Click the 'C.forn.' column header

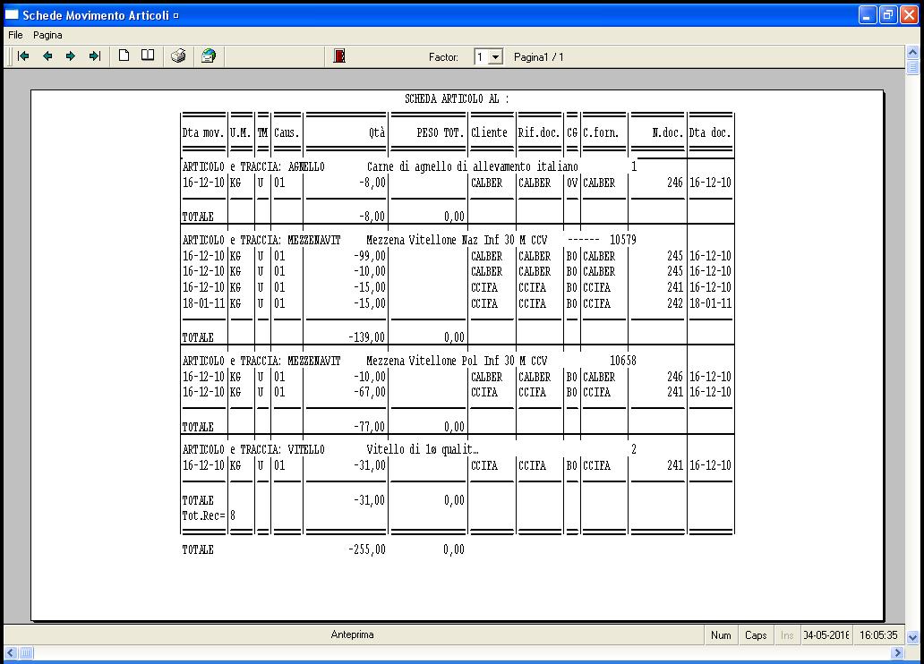(601, 132)
